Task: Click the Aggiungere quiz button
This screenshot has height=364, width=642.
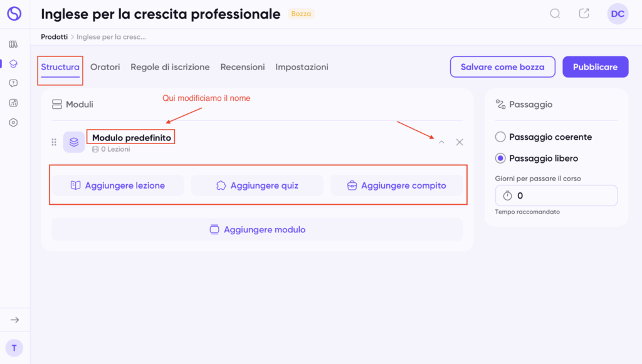Action: [257, 185]
